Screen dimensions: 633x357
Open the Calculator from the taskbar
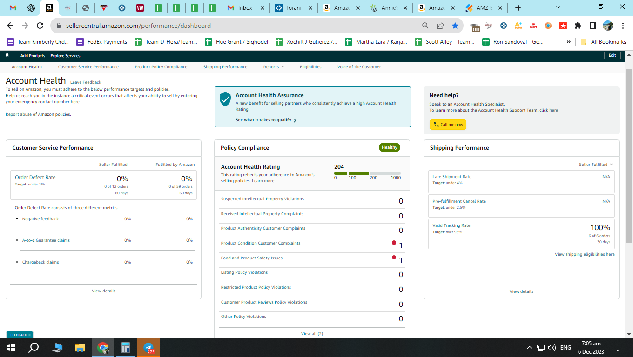[x=125, y=347]
